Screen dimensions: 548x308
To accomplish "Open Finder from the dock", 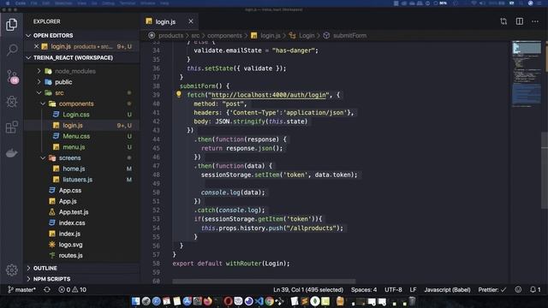I will coord(135,301).
